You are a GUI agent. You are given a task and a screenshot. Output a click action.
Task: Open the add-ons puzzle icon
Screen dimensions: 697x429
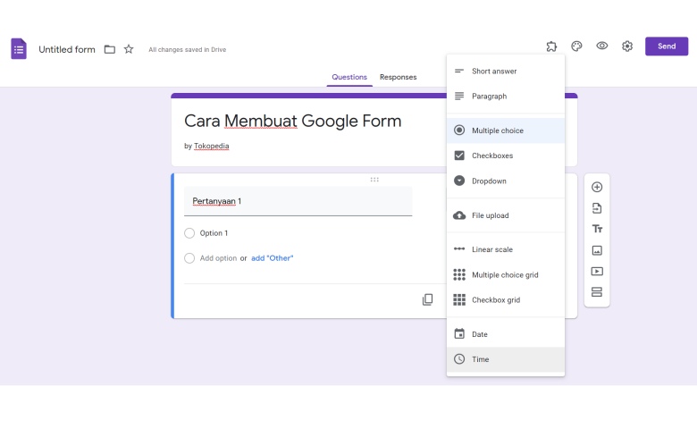pos(551,46)
